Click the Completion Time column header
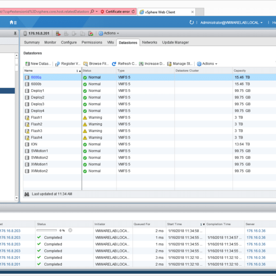Screen dimensions: 276x276 click(225, 224)
